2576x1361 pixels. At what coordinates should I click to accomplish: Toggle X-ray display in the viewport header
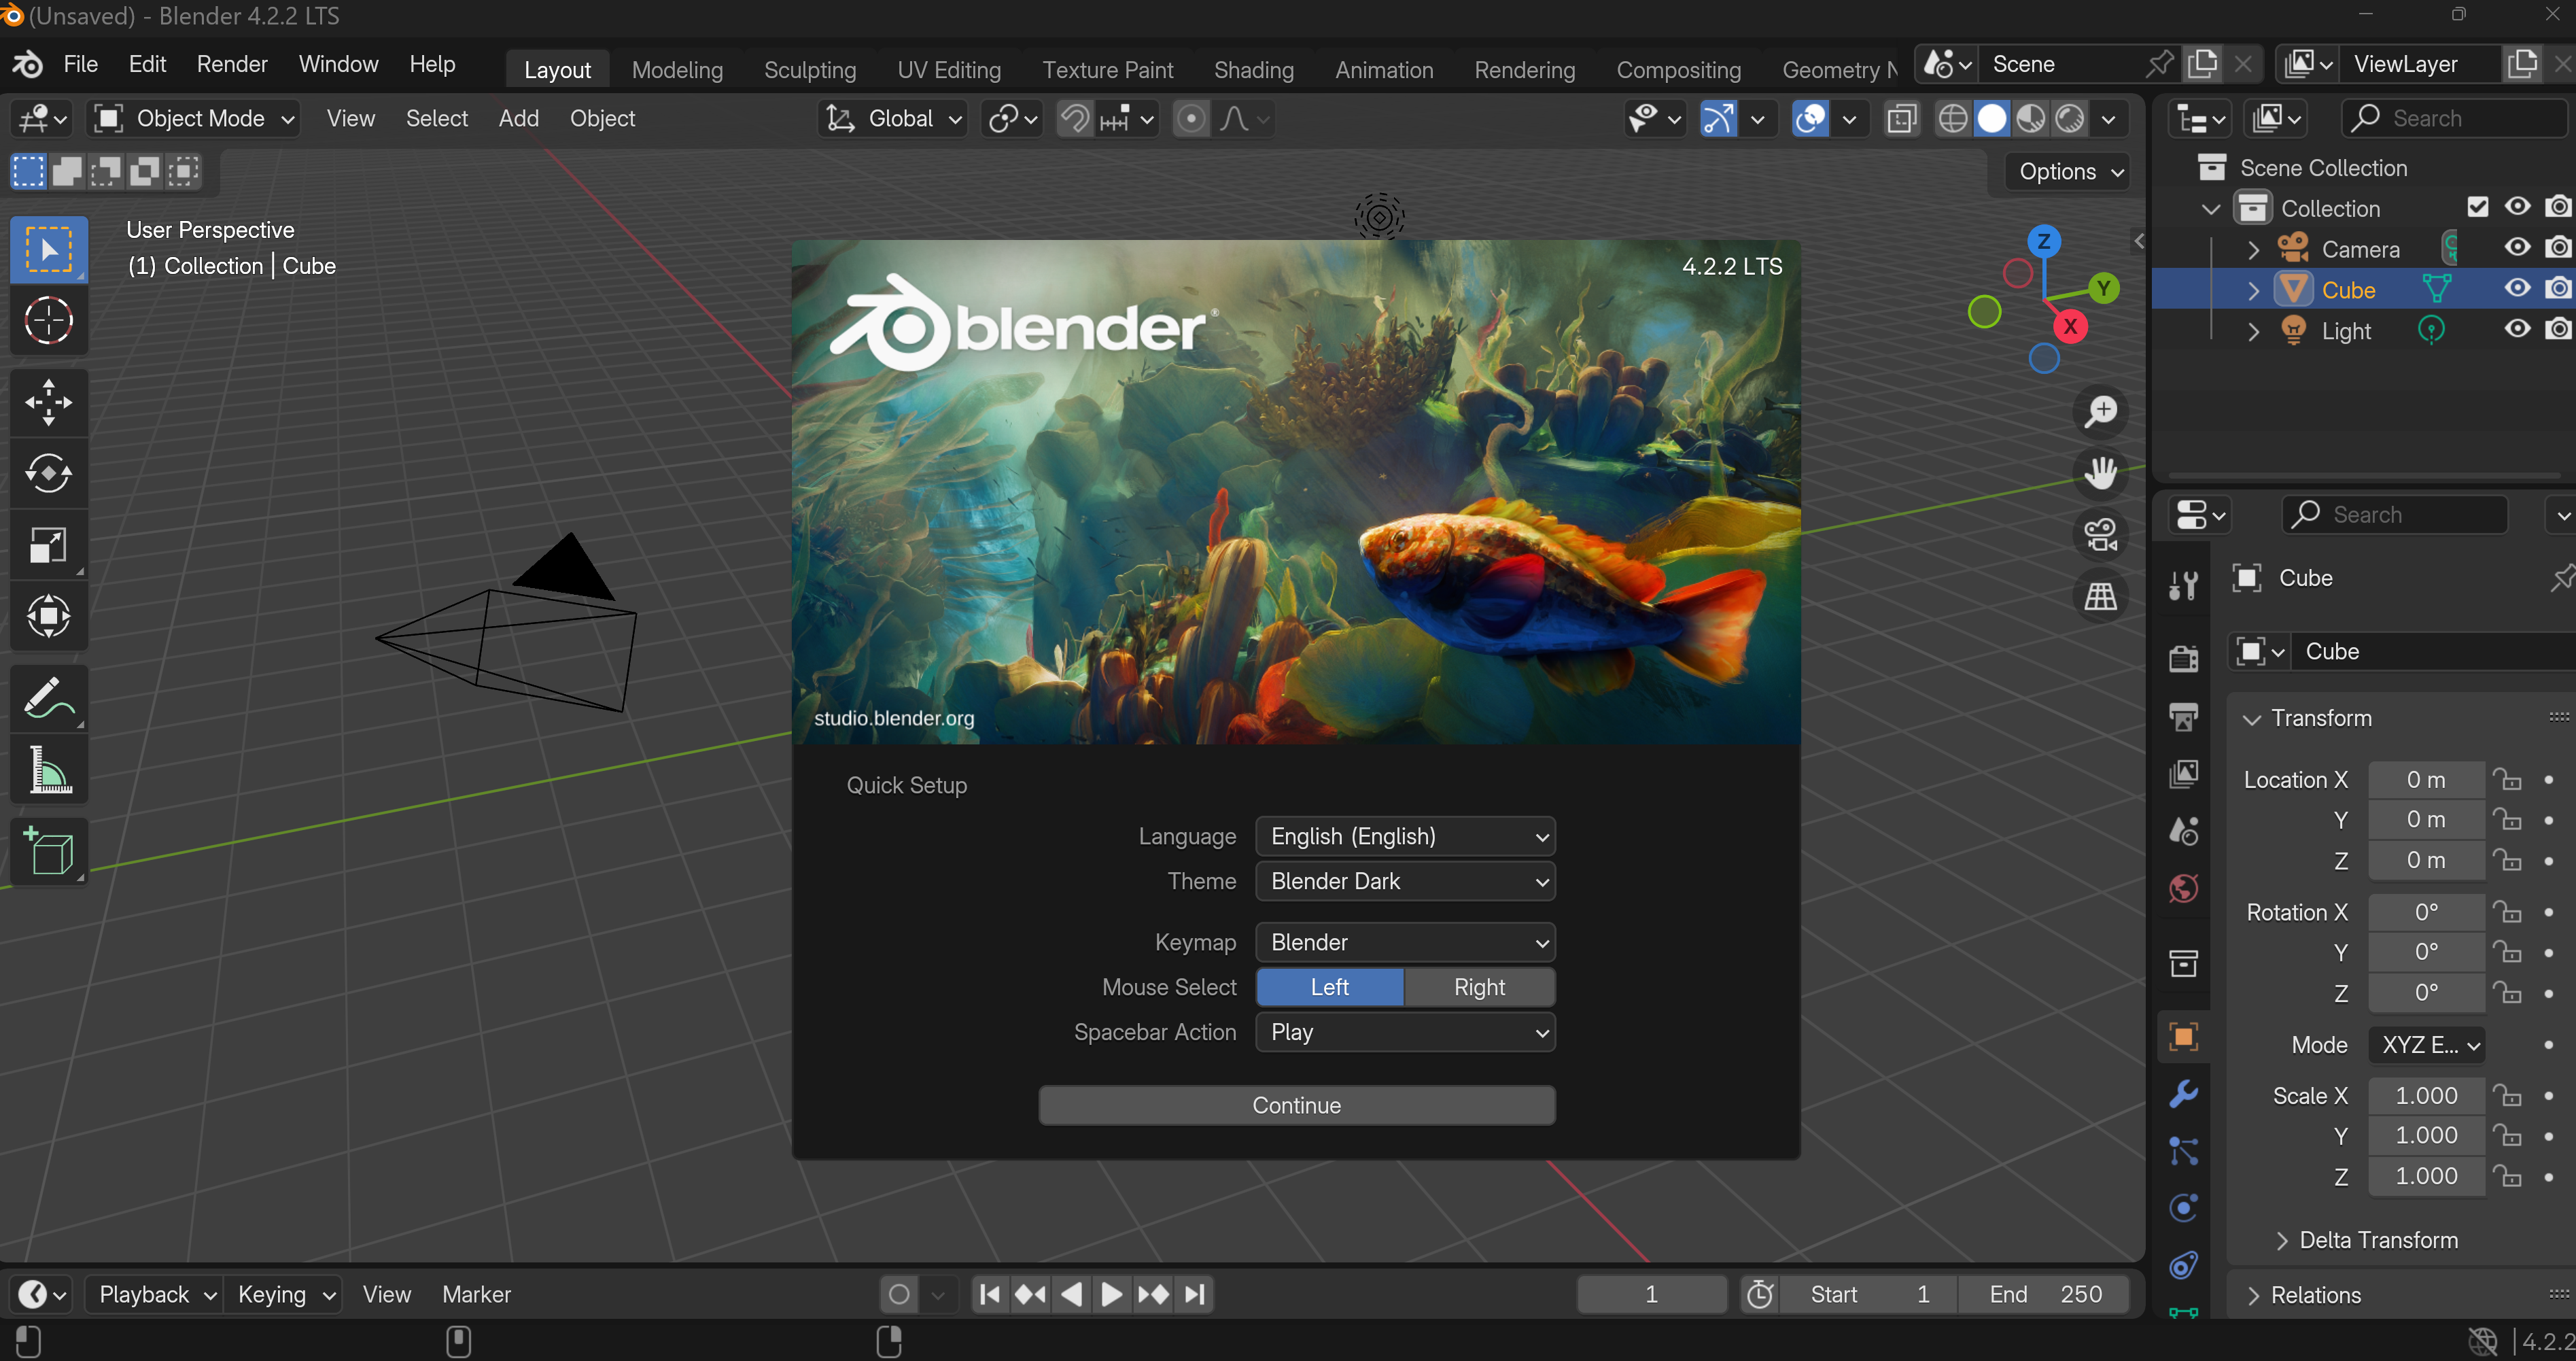[1901, 119]
